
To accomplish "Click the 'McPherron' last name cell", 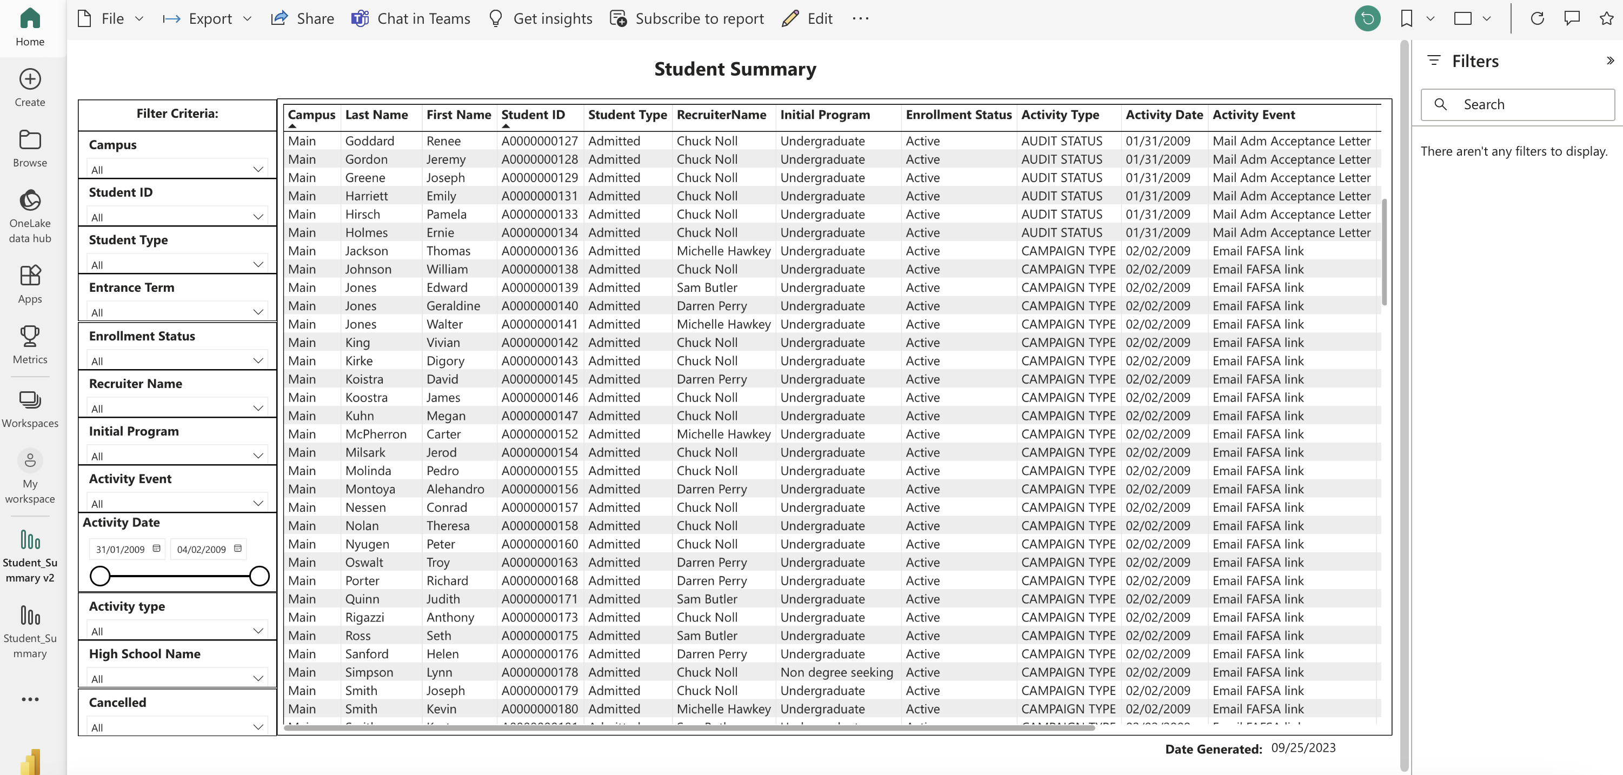I will coord(376,434).
